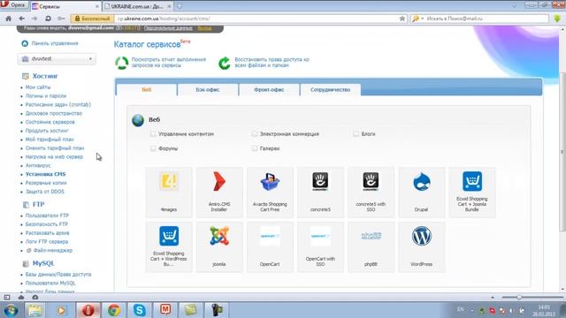This screenshot has width=566, height=318.
Task: Go back with the browser back arrow
Action: 22,19
